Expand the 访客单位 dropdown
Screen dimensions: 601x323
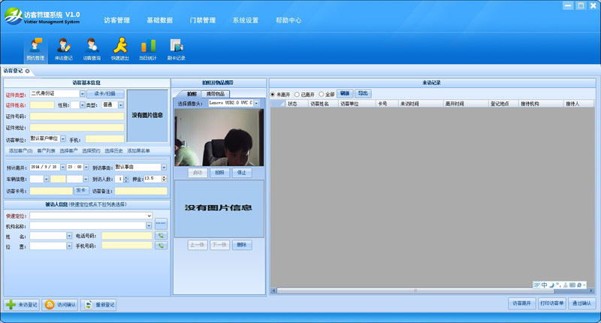coord(63,139)
